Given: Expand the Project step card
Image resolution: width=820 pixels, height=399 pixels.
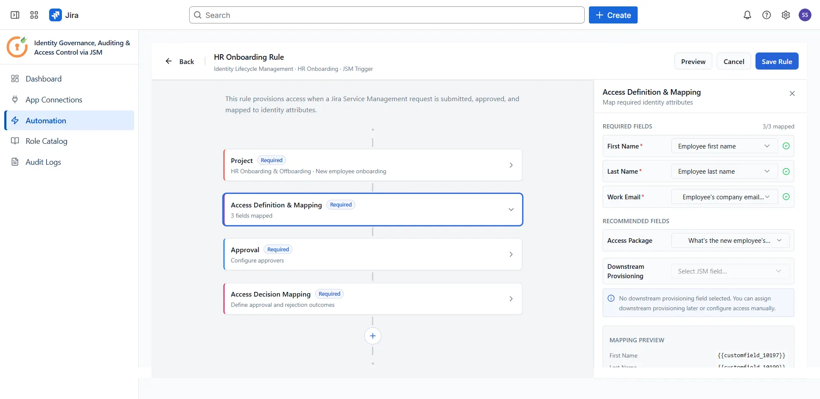Looking at the screenshot, I should coord(373,165).
